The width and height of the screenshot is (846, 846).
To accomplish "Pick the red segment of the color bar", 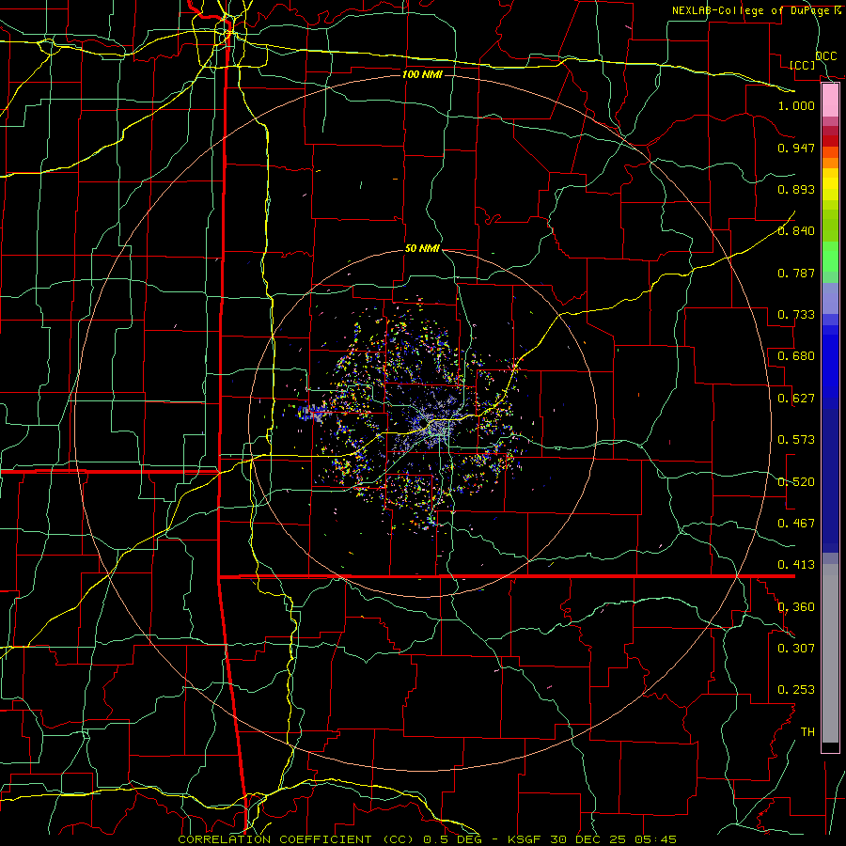I will (x=830, y=140).
